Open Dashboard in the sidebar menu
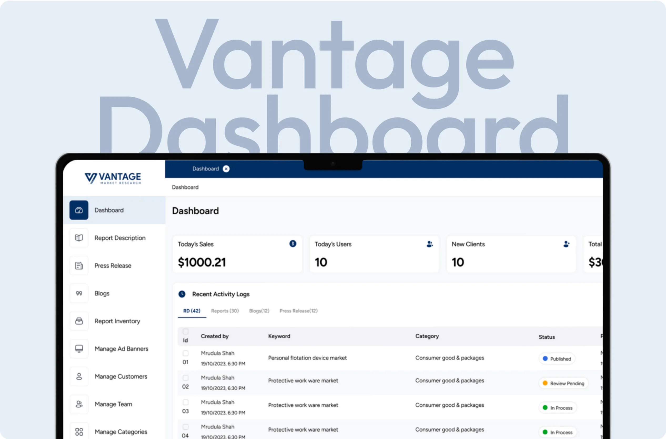The image size is (666, 439). coord(114,210)
